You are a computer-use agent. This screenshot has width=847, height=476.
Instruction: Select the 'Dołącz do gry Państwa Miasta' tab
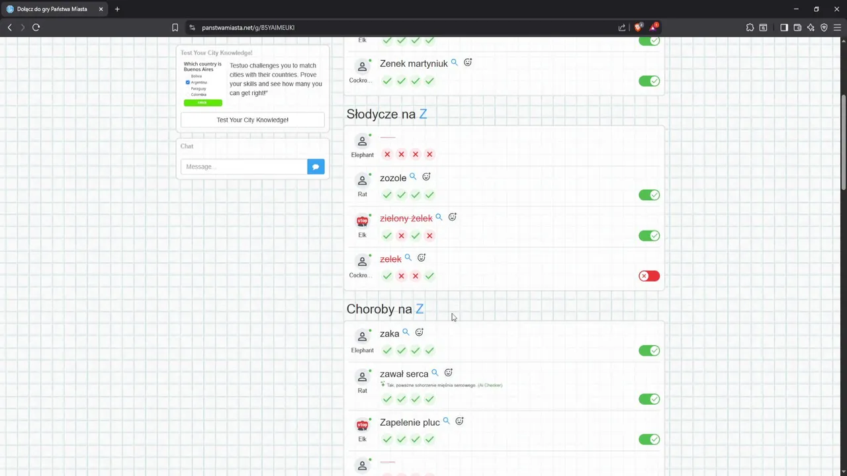click(x=54, y=9)
